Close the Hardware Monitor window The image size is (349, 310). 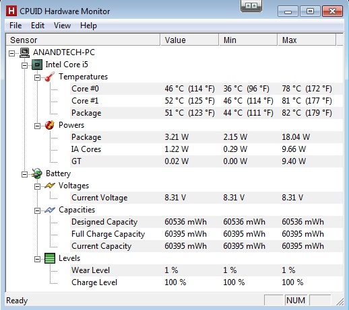(332, 11)
